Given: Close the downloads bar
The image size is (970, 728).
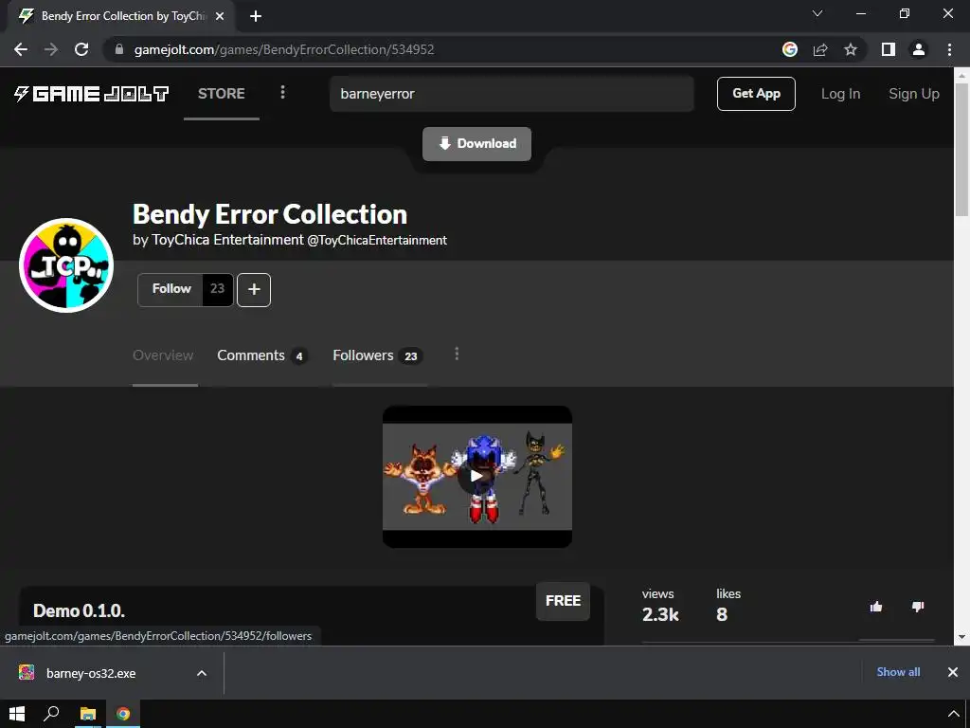Looking at the screenshot, I should point(953,672).
